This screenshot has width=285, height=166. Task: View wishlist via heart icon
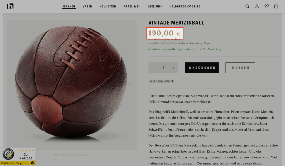coord(267,6)
